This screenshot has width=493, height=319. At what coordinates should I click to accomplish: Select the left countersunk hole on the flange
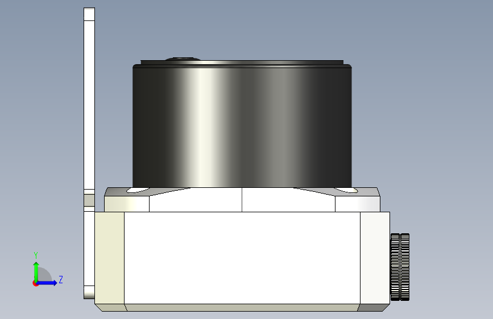click(138, 190)
